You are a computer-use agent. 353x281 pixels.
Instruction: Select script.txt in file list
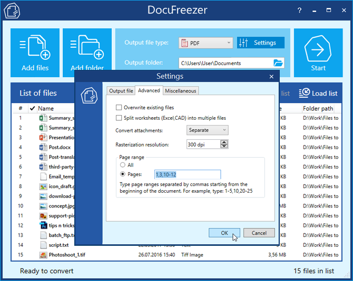coord(59,245)
